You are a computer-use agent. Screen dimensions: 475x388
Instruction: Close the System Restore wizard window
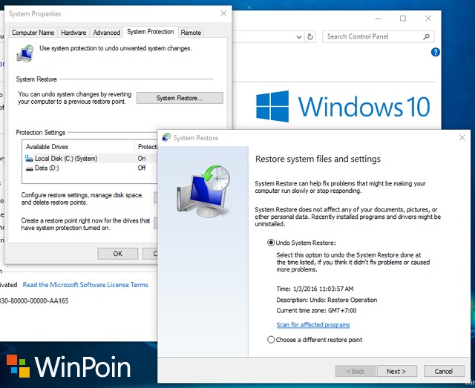(x=462, y=137)
